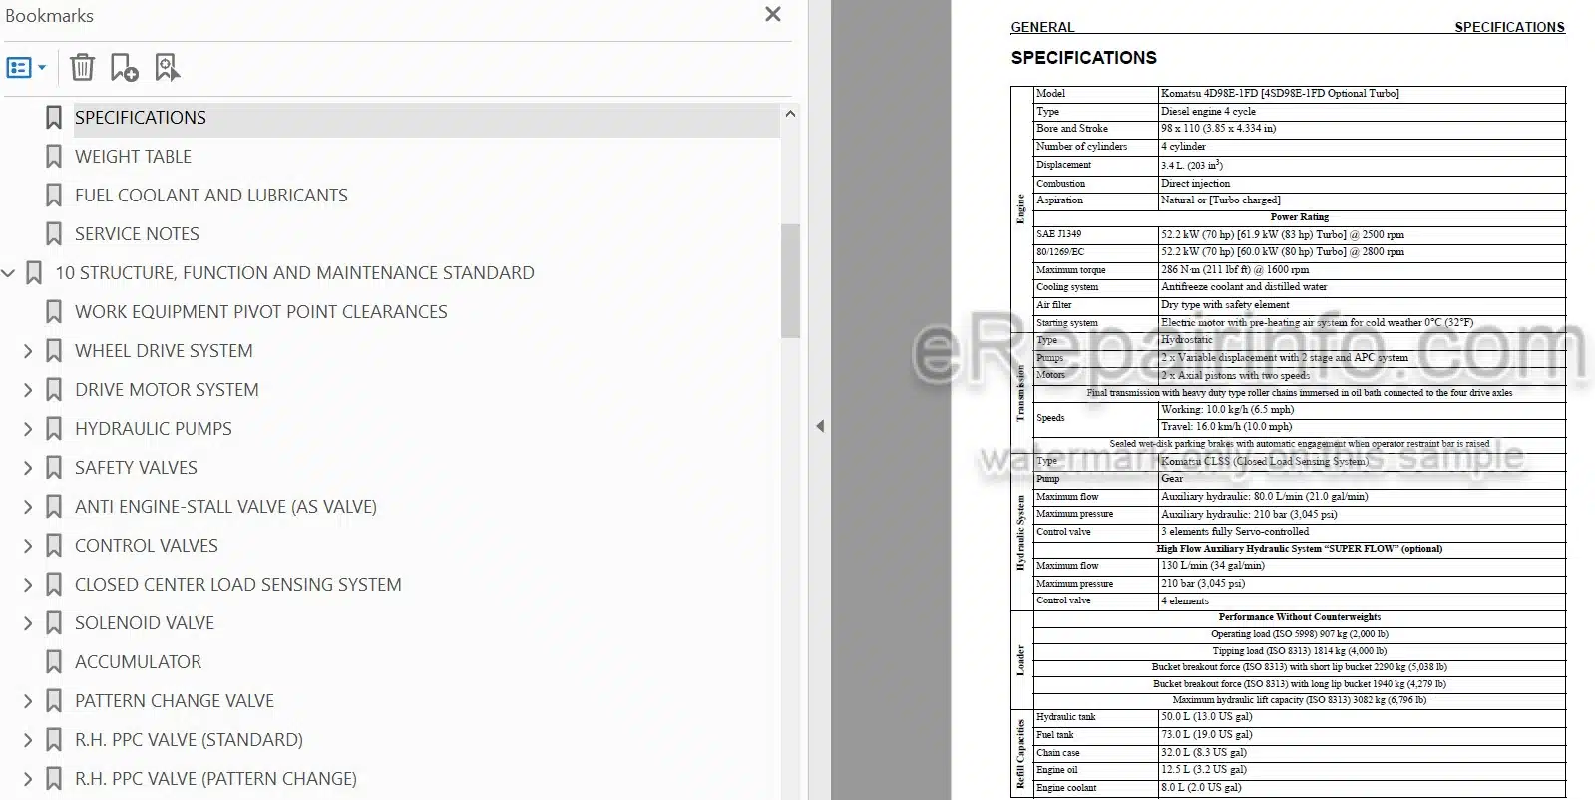
Task: Collapse the 10 STRUCTURE, FUNCTION section
Action: [x=9, y=273]
